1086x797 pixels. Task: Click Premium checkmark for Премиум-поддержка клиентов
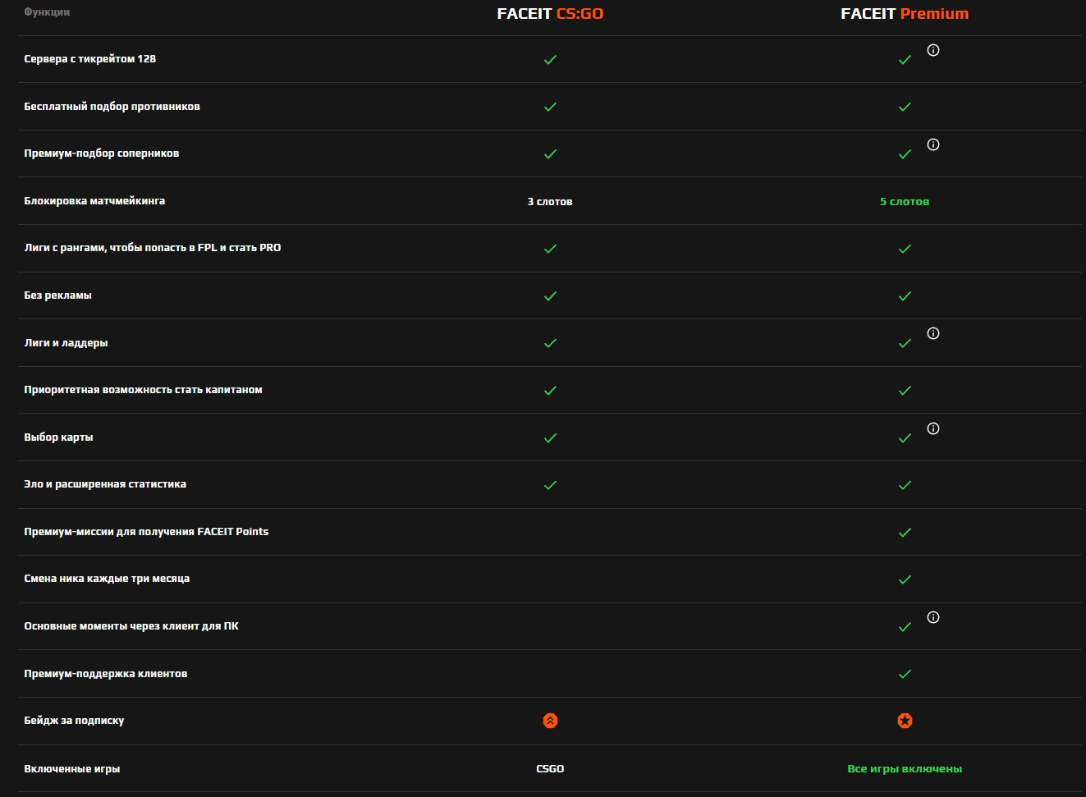click(x=905, y=674)
